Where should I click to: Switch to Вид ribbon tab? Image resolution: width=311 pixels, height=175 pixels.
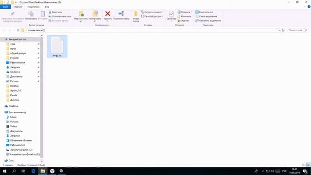[x=47, y=7]
